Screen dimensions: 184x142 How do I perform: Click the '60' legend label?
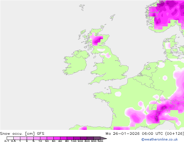[60, 141]
